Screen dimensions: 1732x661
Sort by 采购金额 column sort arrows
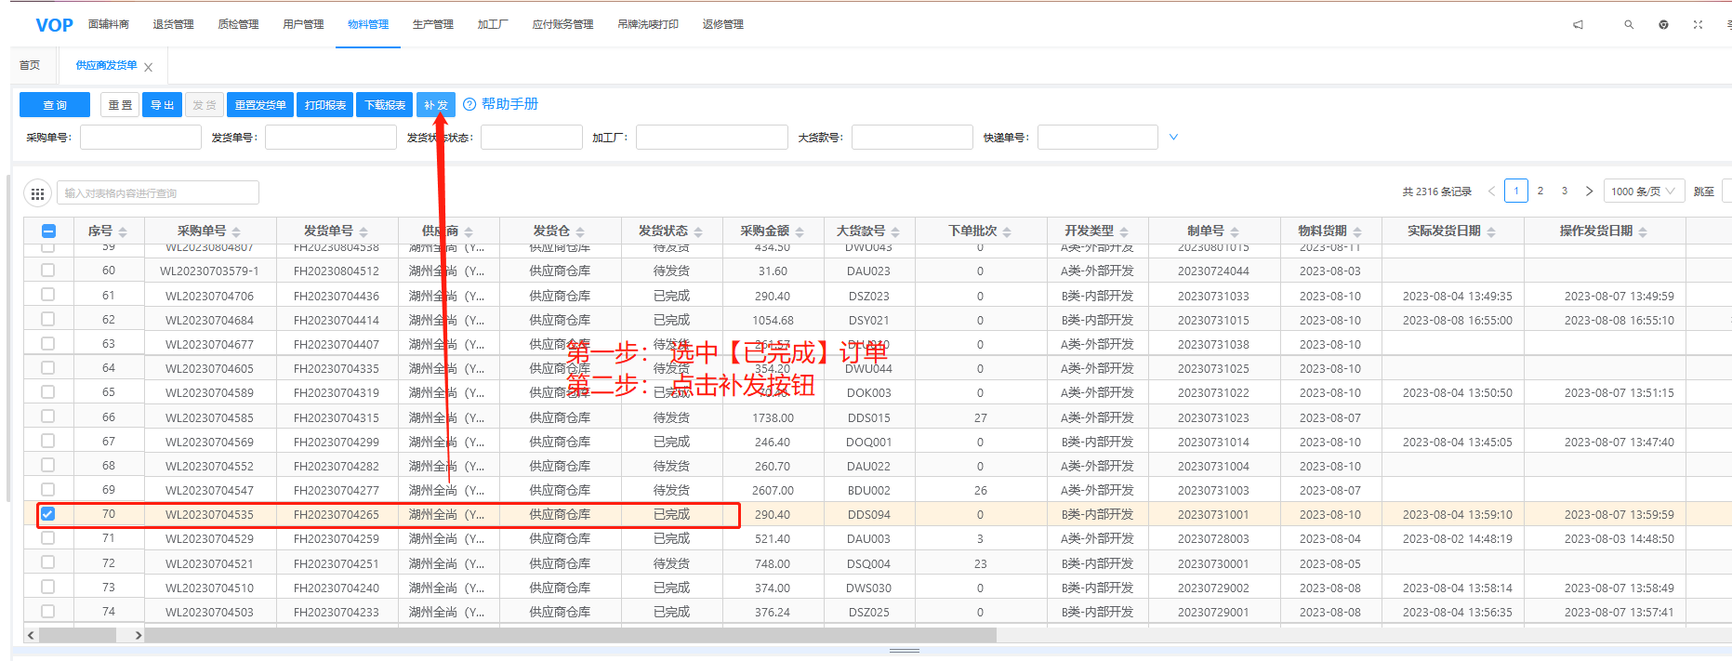click(800, 231)
